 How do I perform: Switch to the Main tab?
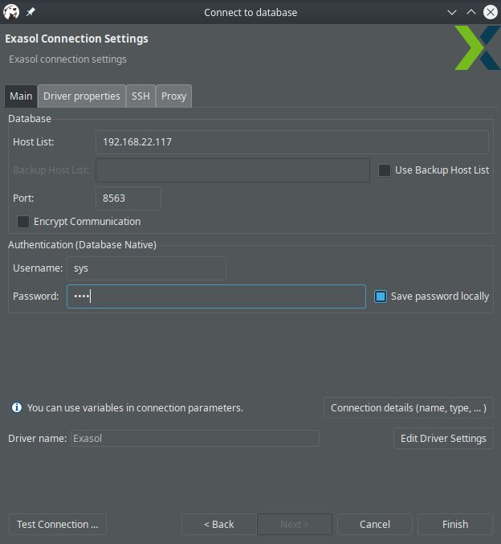(x=21, y=96)
